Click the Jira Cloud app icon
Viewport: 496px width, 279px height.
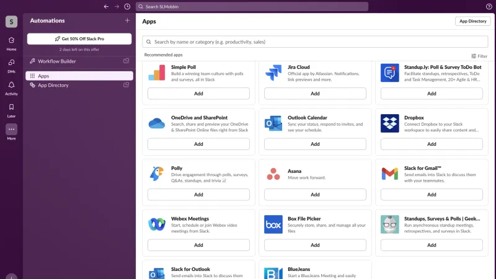tap(273, 73)
